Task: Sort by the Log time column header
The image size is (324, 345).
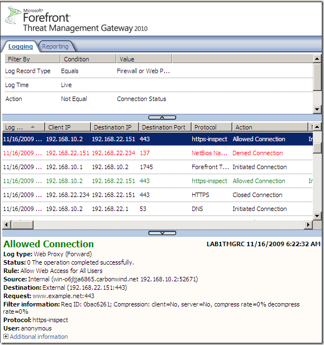Action: click(23, 127)
